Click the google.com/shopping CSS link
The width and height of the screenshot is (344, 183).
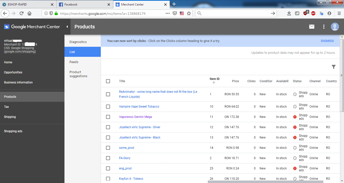click(20, 52)
